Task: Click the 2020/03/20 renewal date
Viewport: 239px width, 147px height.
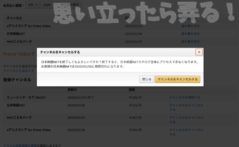Action: (x=76, y=130)
